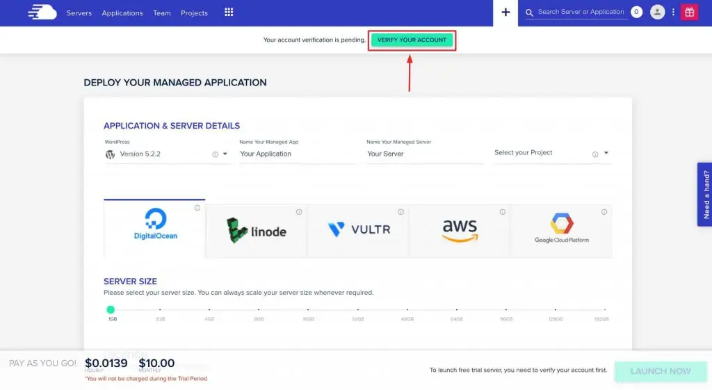Open the Need a hand? side tab
712x390 pixels.
pos(705,195)
